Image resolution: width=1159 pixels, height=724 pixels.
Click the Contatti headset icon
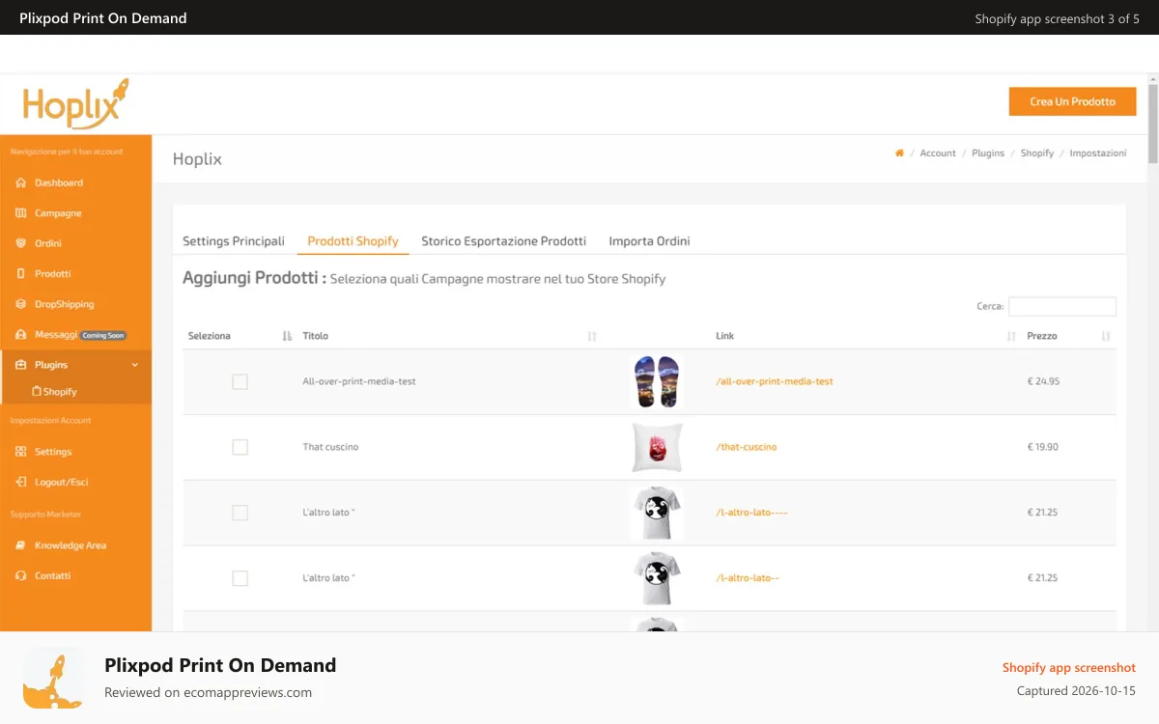tap(21, 575)
